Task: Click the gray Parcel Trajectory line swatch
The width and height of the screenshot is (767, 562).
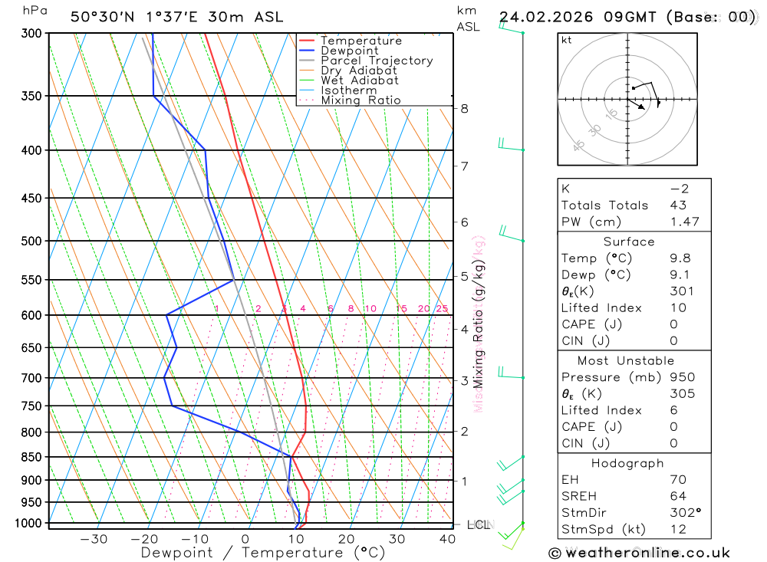Action: pyautogui.click(x=307, y=61)
